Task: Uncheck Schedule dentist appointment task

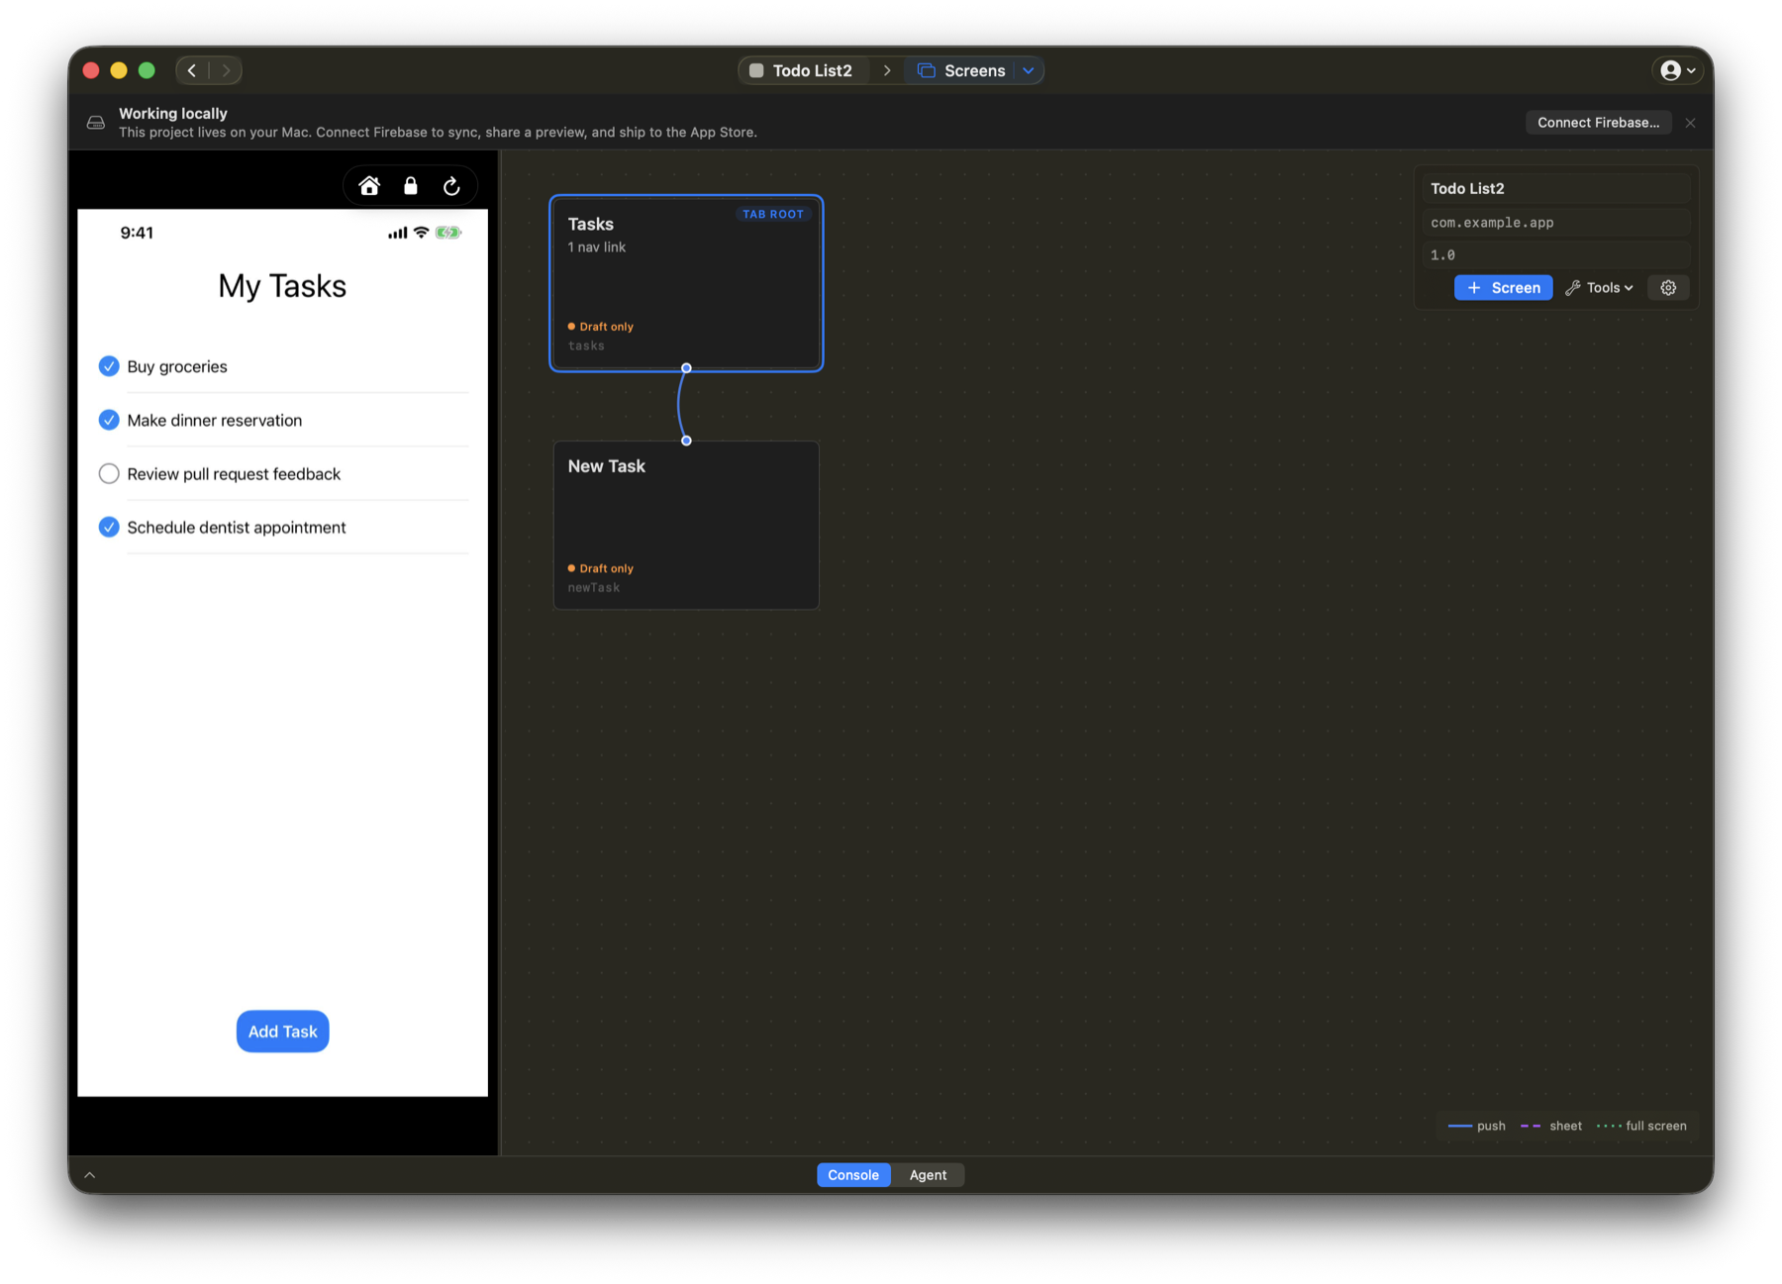Action: pyautogui.click(x=109, y=528)
